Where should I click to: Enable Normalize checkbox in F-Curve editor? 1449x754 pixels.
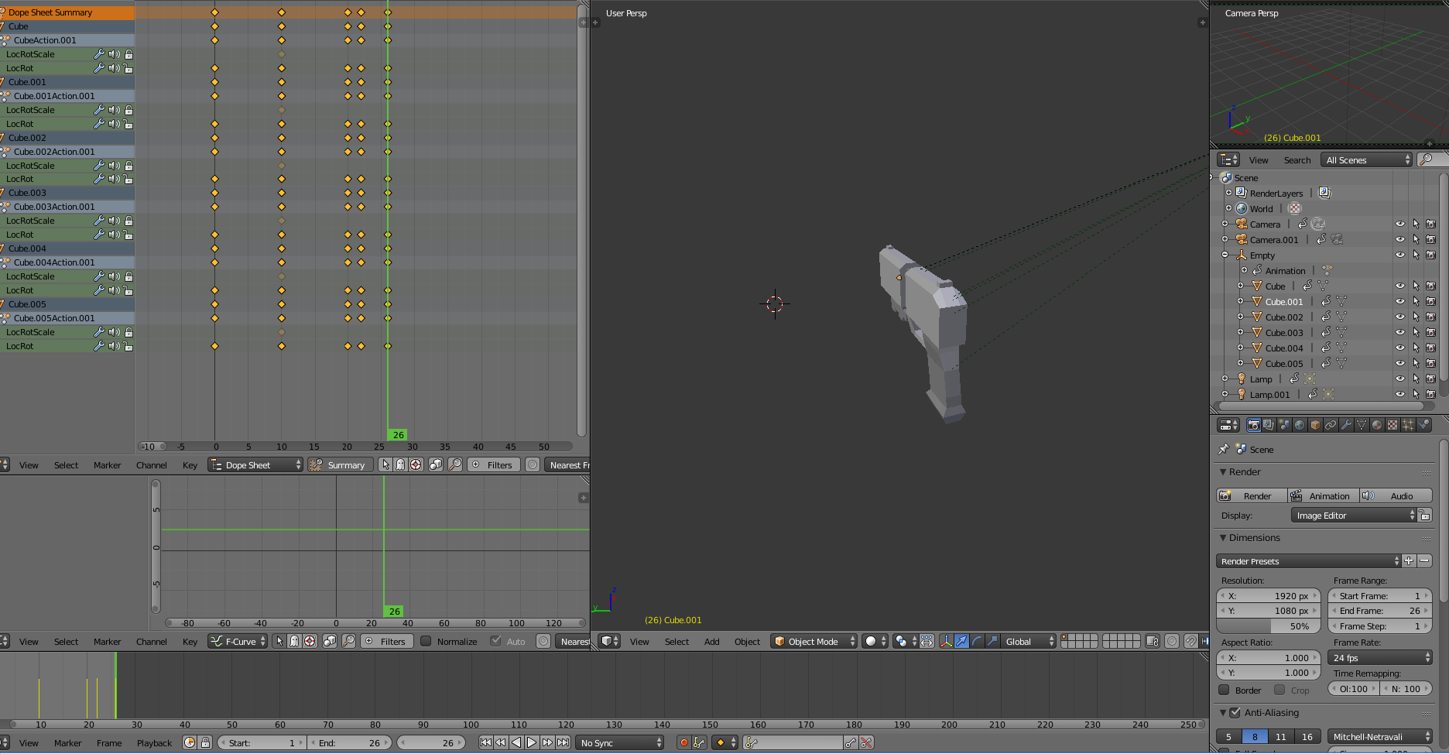(x=426, y=641)
